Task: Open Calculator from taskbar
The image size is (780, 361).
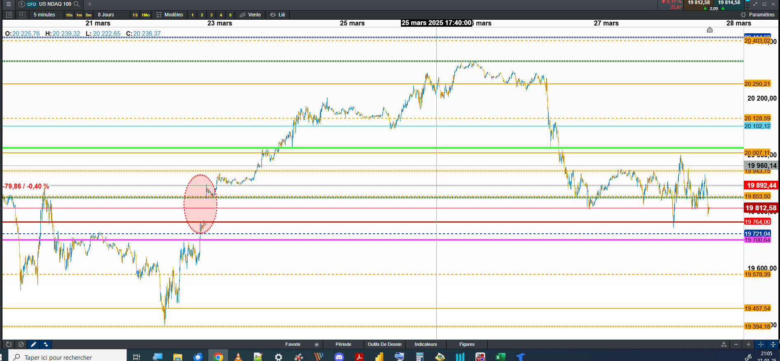Action: coord(419,357)
